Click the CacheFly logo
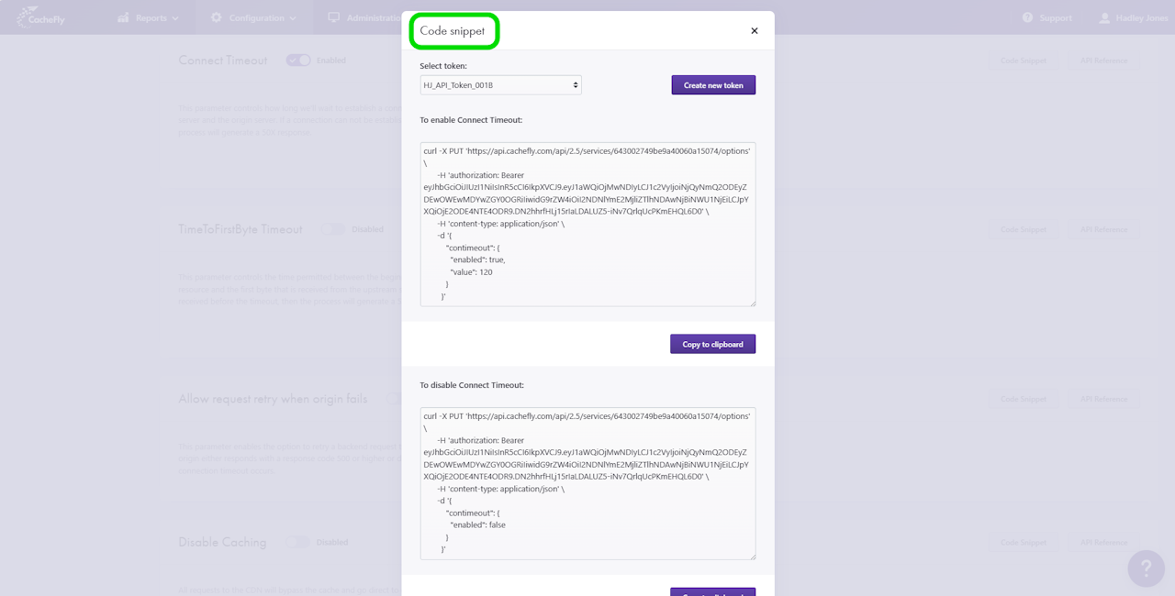Image resolution: width=1175 pixels, height=596 pixels. [x=40, y=17]
